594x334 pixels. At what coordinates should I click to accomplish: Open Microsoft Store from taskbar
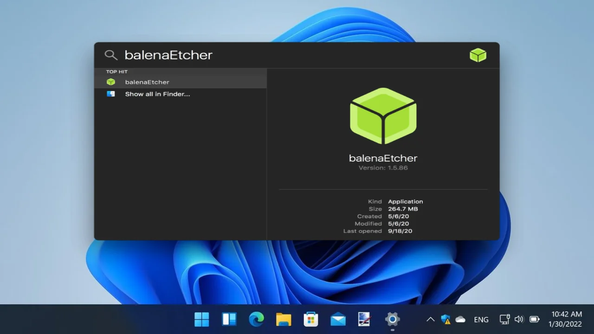pos(311,319)
